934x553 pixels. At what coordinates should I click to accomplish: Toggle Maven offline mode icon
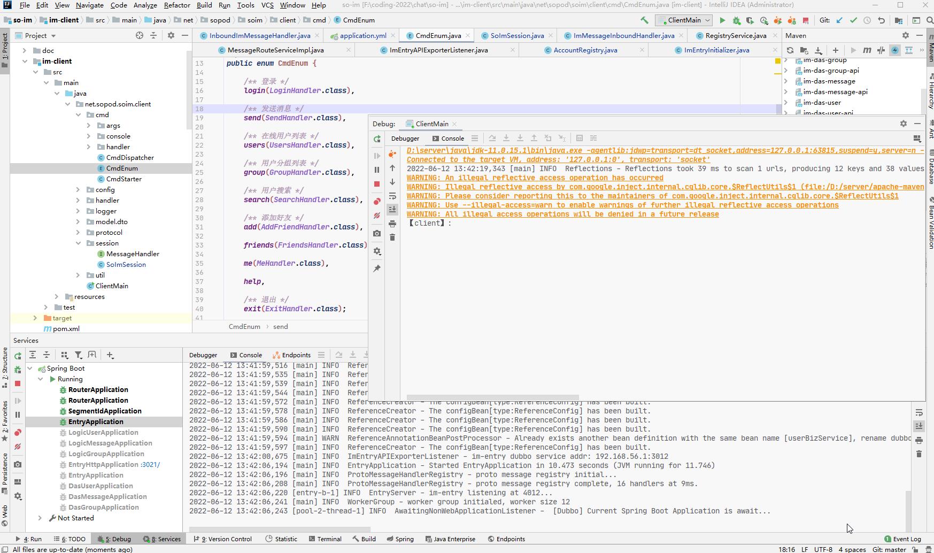pos(881,50)
